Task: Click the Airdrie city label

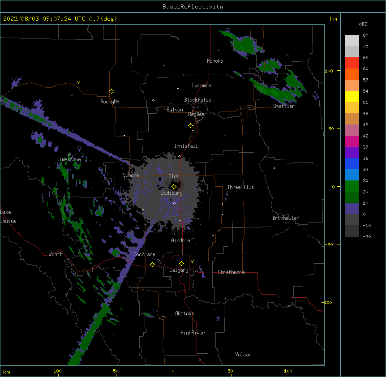Action: click(181, 240)
